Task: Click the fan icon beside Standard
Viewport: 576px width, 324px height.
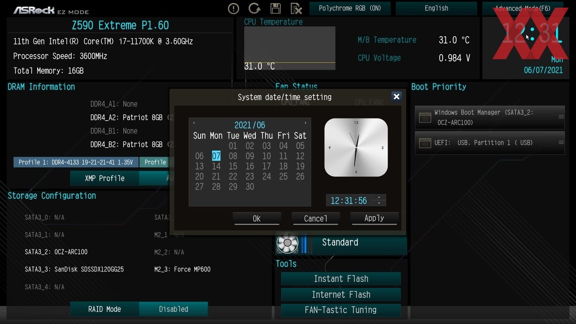Action: 287,243
